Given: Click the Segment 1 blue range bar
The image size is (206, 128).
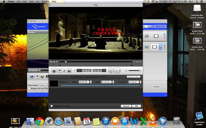Looking at the screenshot, I should pyautogui.click(x=100, y=85).
